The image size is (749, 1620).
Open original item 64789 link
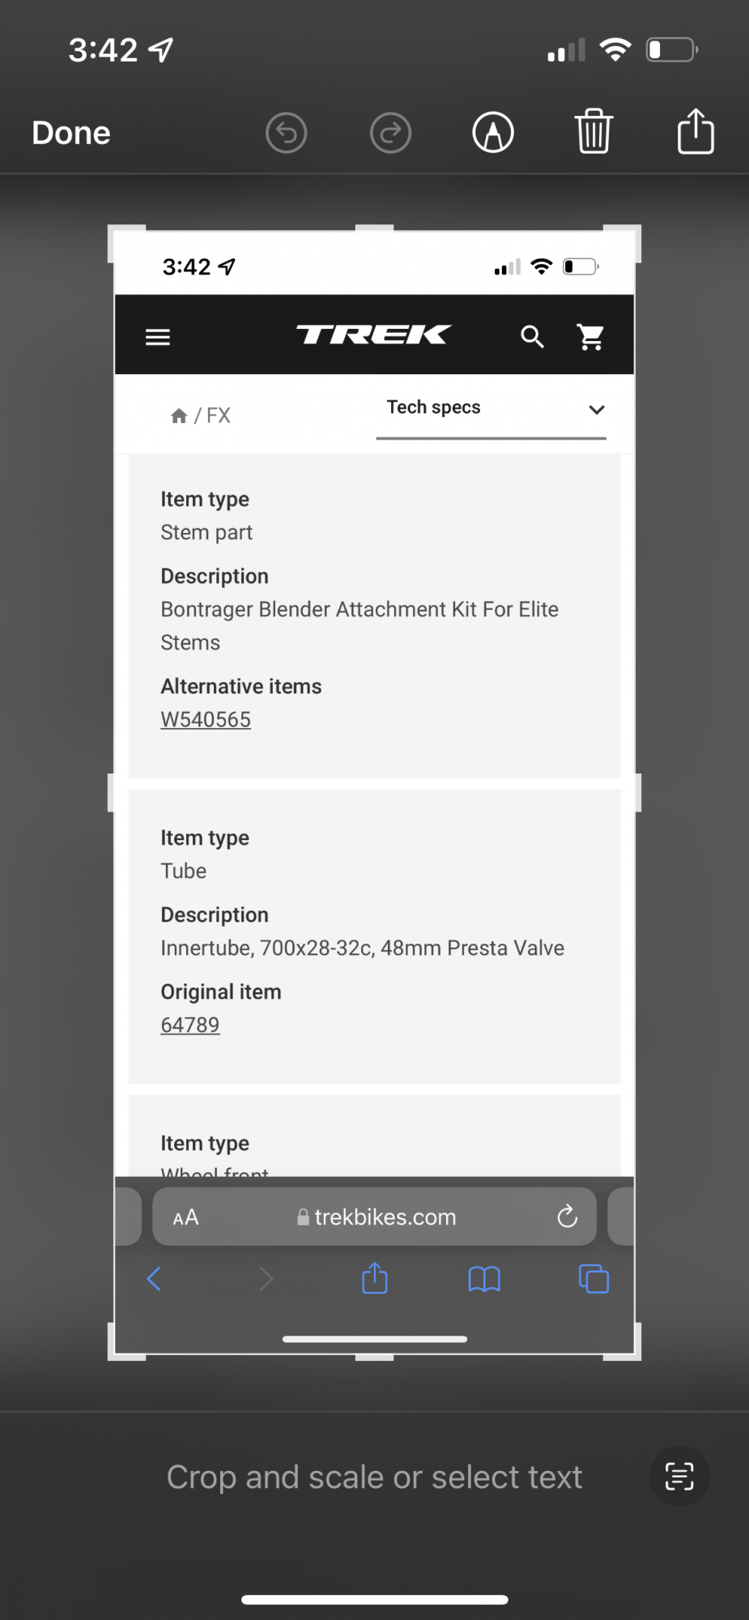190,1025
